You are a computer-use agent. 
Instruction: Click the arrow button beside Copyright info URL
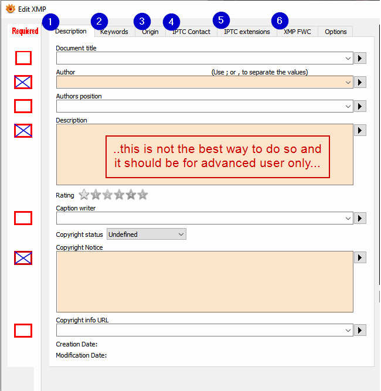360,331
